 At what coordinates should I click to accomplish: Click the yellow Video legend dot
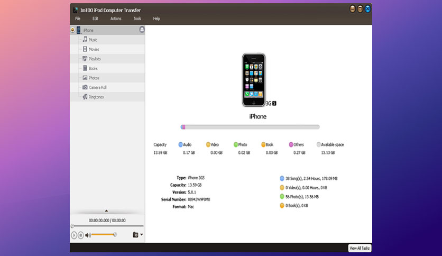coord(208,144)
